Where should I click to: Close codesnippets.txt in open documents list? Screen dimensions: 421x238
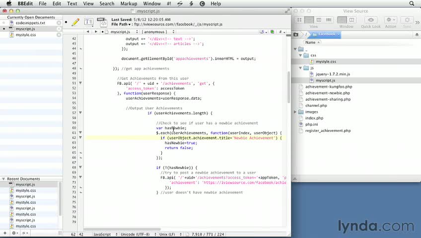tap(59, 23)
